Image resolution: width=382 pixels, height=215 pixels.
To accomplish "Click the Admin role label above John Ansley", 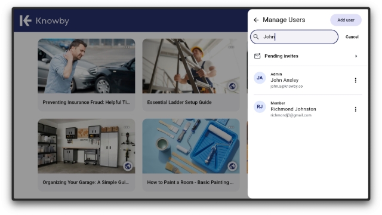I will tap(276, 74).
